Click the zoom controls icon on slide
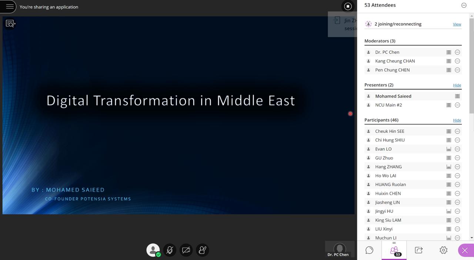Screen dimensions: 474x260 coord(10,24)
